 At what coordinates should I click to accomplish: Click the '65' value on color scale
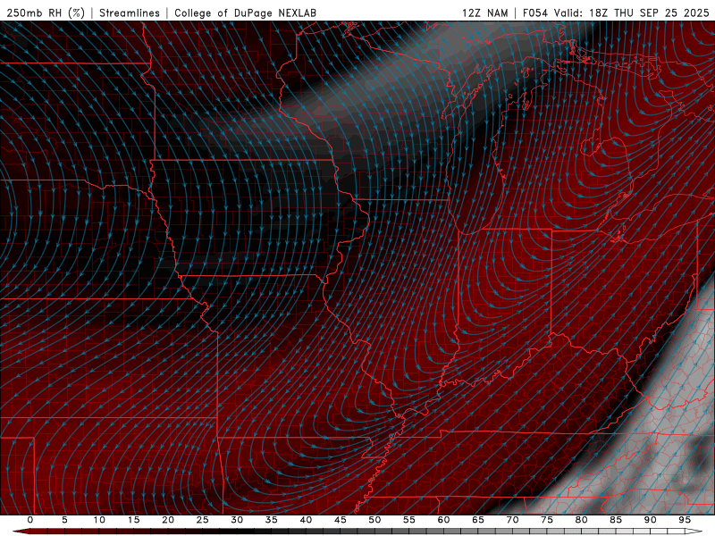478,520
